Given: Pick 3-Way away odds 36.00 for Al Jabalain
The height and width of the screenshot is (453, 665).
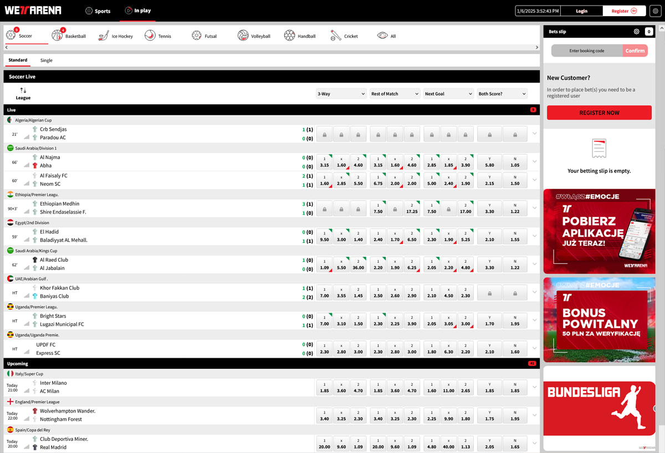Looking at the screenshot, I should 359,264.
